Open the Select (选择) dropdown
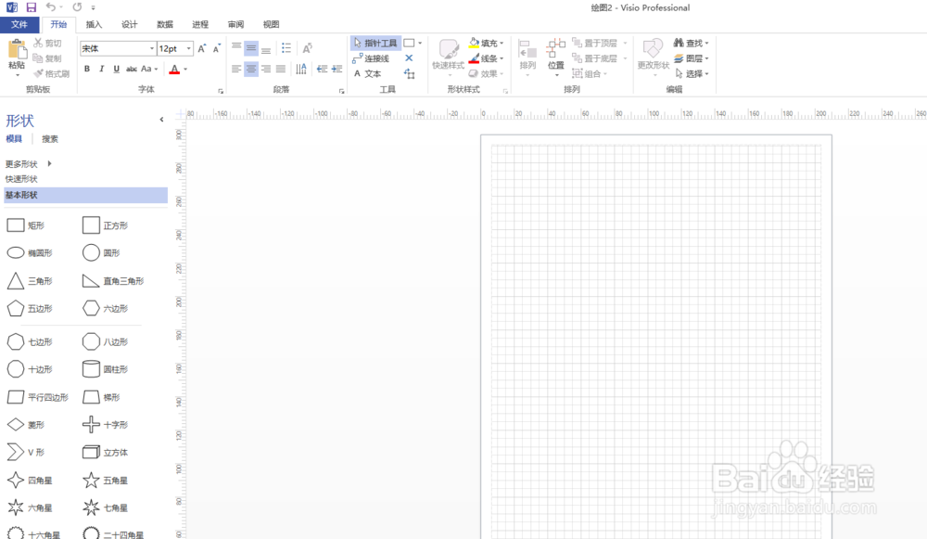Viewport: 927px width, 539px height. pos(691,73)
